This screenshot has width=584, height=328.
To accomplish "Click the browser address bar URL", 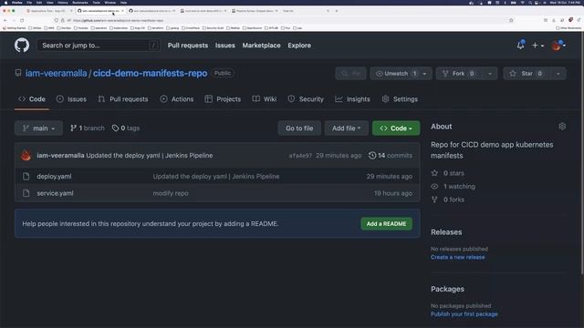I will tap(118, 20).
